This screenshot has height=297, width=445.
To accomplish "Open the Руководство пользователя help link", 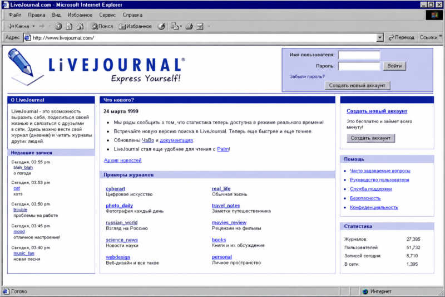I will [379, 179].
